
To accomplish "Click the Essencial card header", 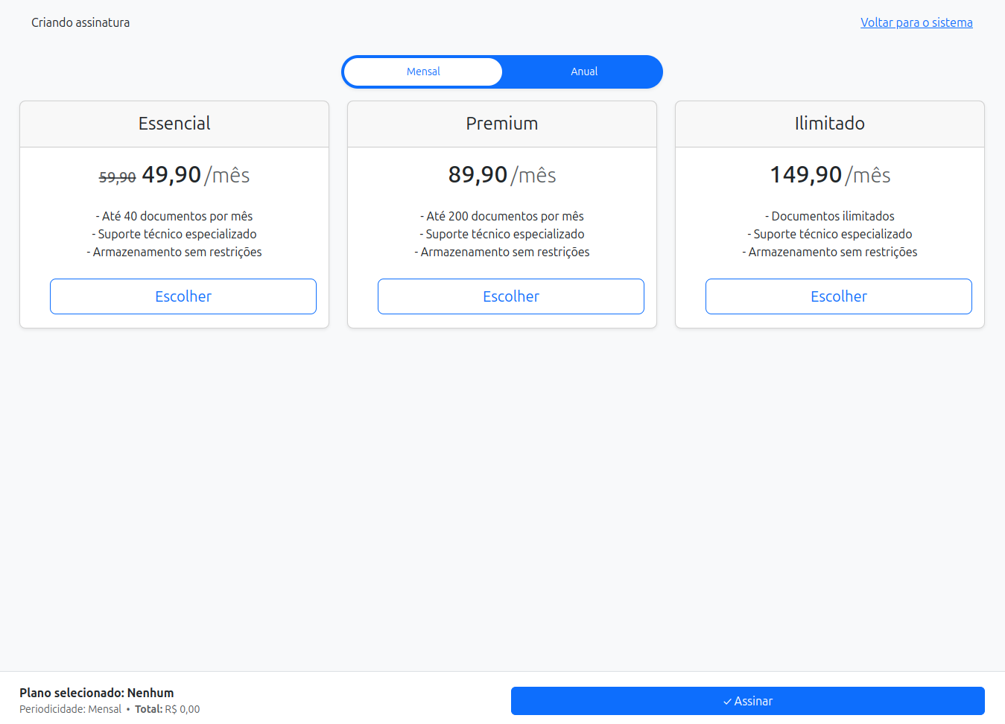I will (x=174, y=124).
